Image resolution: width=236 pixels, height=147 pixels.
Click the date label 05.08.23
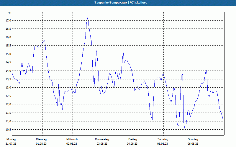pyautogui.click(x=163, y=144)
